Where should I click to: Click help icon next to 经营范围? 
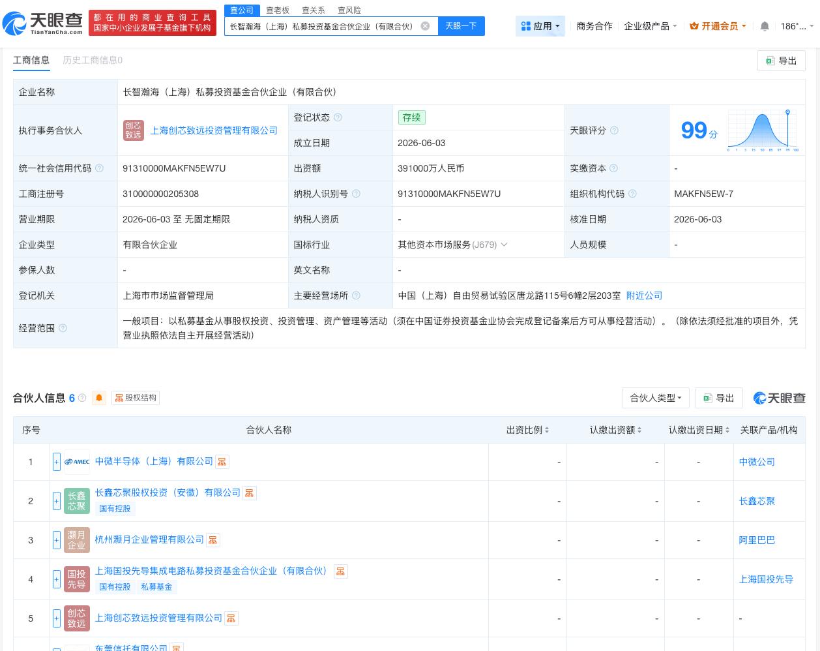tap(63, 328)
